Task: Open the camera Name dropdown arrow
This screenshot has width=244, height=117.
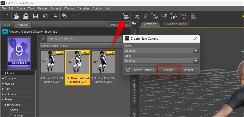Action: (196, 51)
